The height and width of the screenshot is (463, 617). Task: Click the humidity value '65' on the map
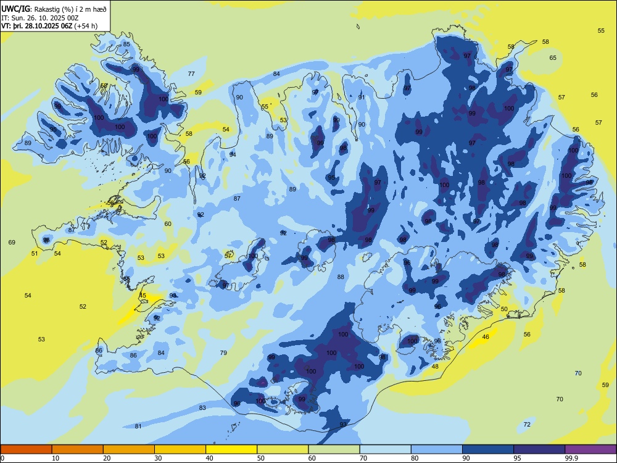[x=553, y=57]
